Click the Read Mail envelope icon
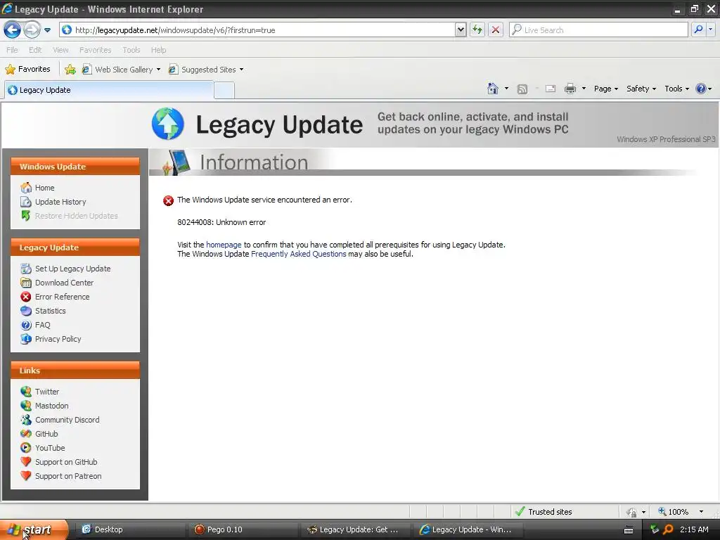 tap(551, 89)
